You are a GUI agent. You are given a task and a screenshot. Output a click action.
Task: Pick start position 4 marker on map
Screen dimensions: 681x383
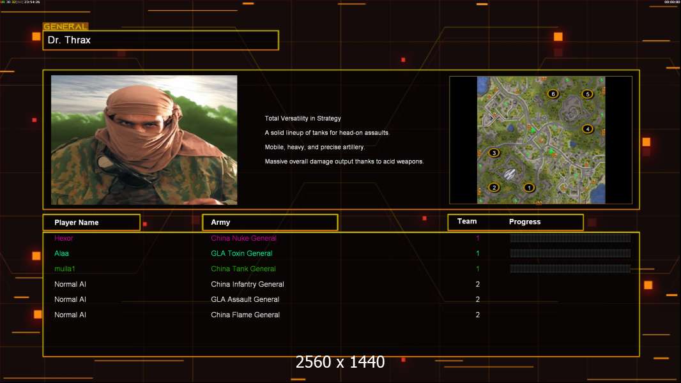[588, 129]
